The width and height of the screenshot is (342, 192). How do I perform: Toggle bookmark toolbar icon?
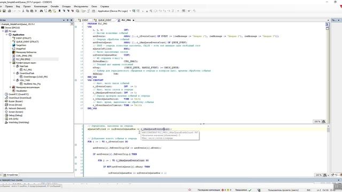(59, 11)
